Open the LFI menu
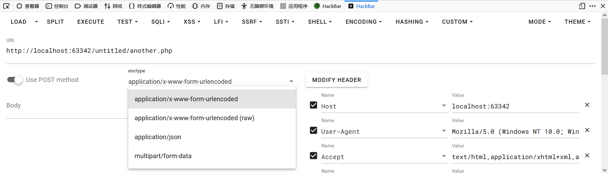Viewport: 608px width, 173px height. [x=221, y=22]
